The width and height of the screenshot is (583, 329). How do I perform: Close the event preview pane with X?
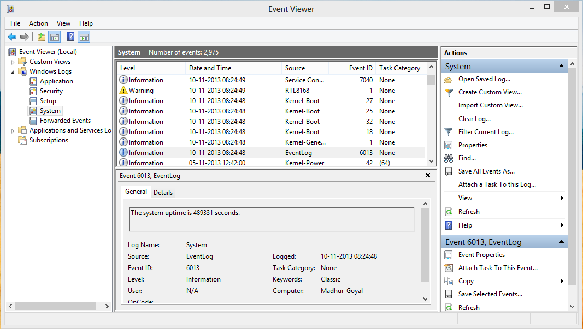[x=428, y=175]
